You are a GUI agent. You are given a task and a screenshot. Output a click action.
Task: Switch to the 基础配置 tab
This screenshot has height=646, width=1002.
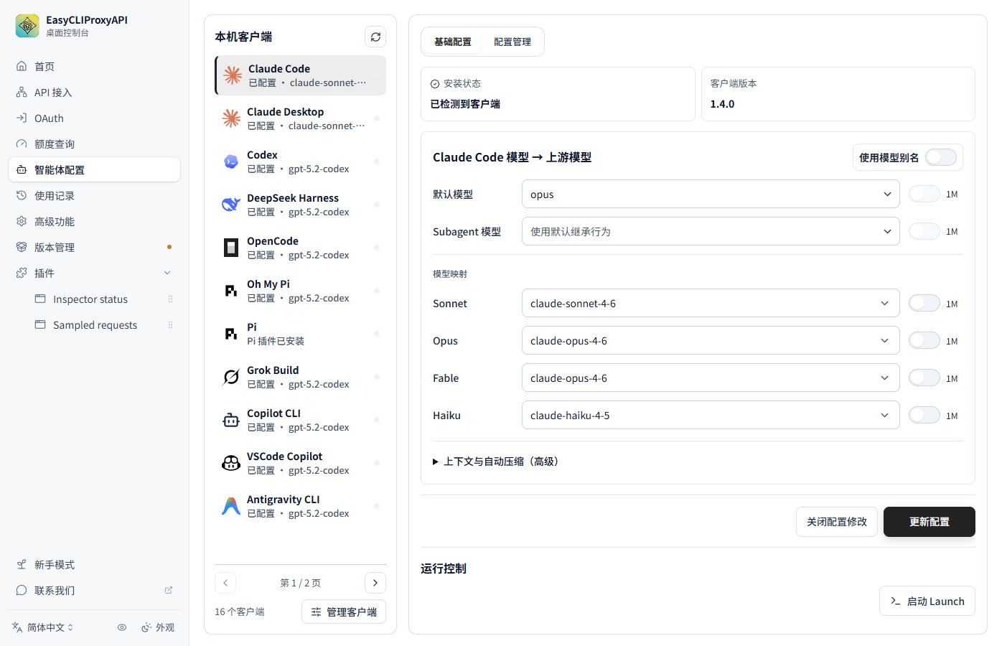pyautogui.click(x=453, y=42)
